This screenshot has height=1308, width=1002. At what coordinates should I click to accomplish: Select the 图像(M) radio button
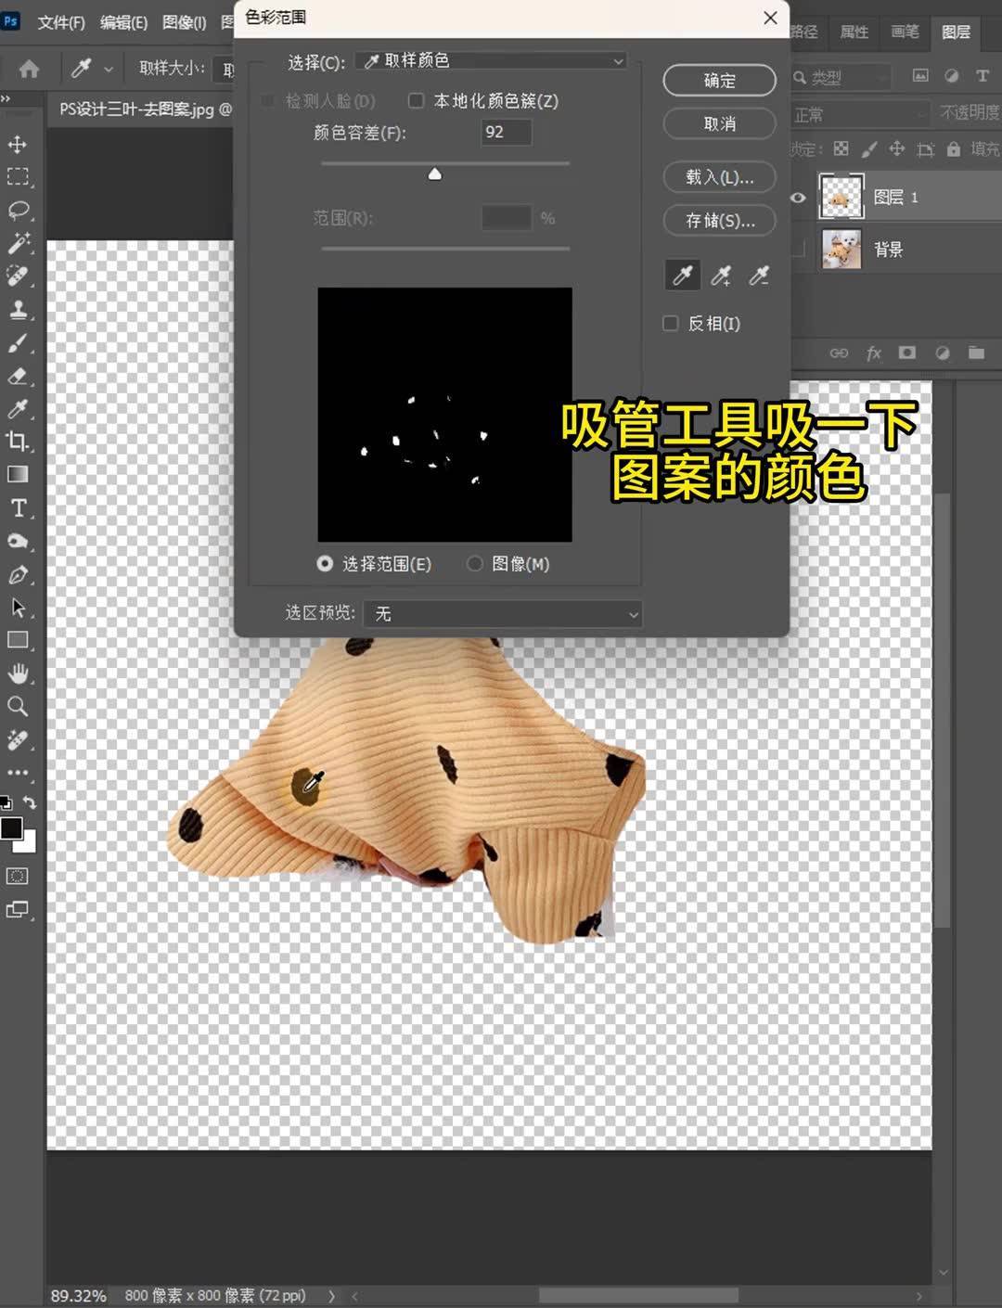[475, 563]
